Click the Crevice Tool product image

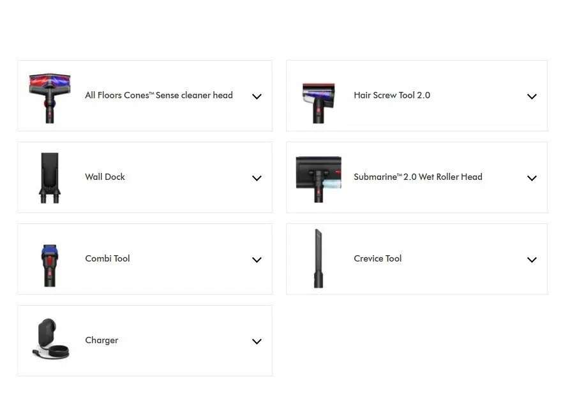click(x=318, y=258)
